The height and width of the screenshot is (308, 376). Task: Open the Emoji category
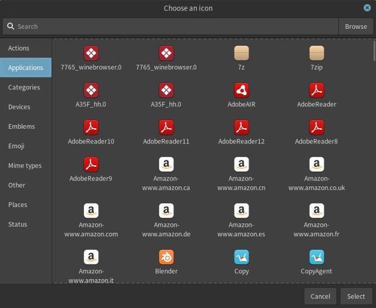point(26,146)
